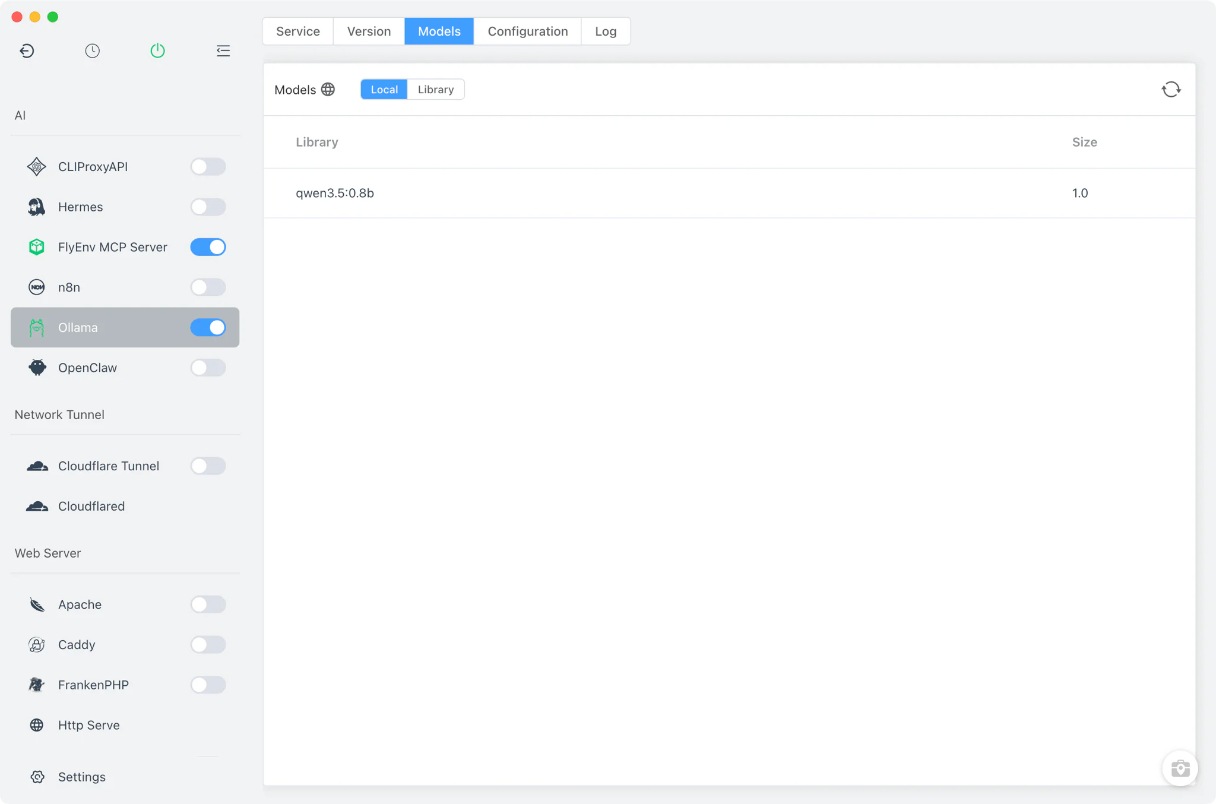Turn off the Ollama switch
Screen dimensions: 1216x804
(208, 328)
